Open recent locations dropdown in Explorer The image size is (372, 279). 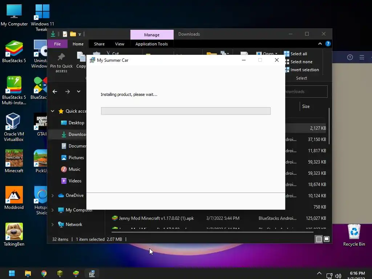tap(78, 92)
